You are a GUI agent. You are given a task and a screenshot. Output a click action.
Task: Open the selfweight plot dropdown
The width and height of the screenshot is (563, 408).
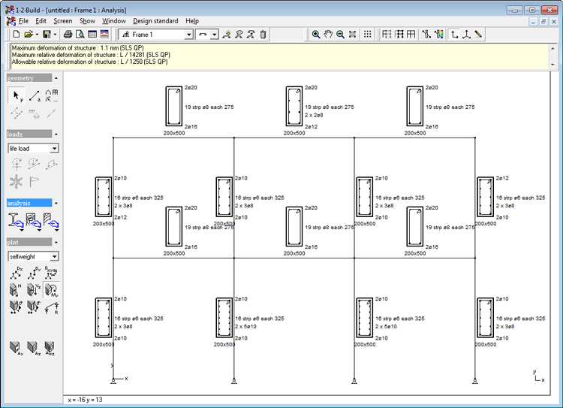coord(54,256)
